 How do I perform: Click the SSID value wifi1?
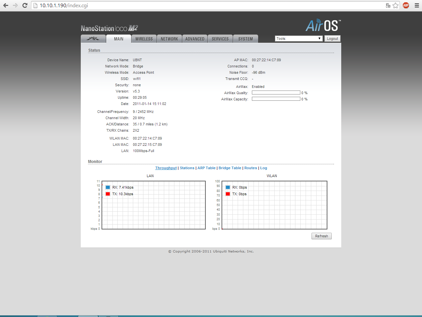point(137,79)
